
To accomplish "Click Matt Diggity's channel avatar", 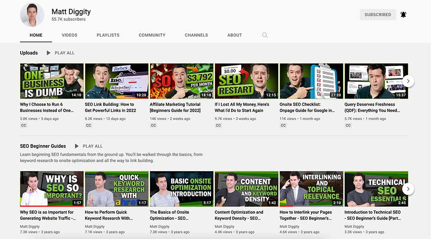I will coord(32,15).
